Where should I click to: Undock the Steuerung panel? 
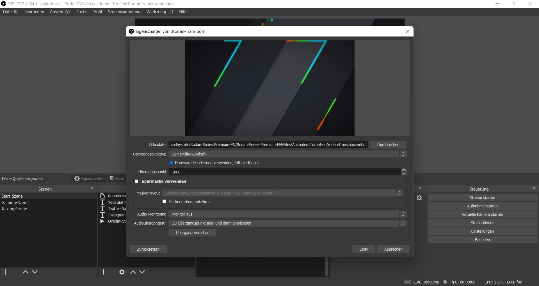pyautogui.click(x=535, y=189)
